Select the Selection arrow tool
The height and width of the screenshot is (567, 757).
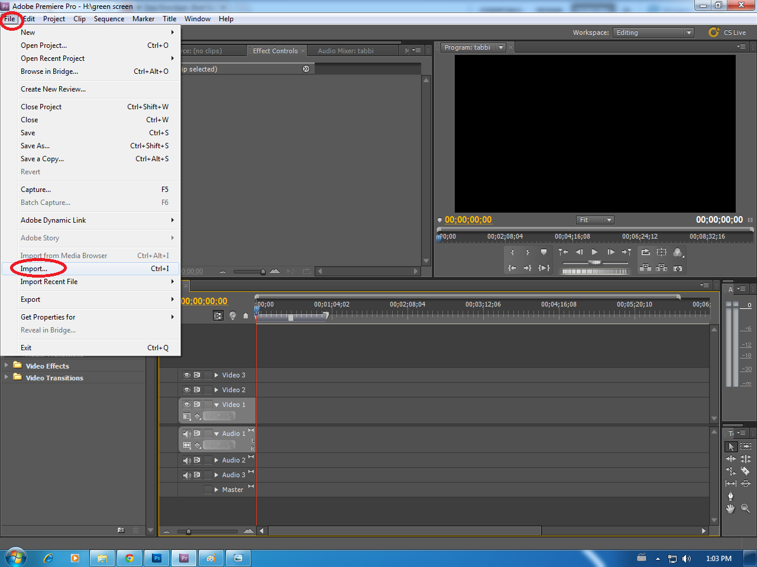pos(731,447)
